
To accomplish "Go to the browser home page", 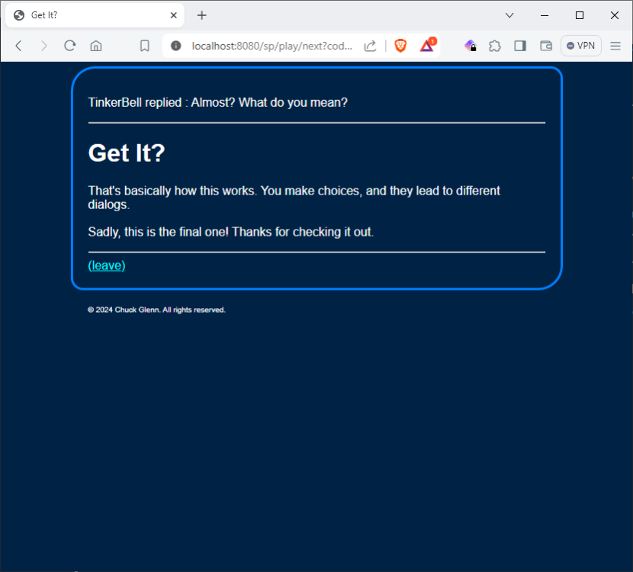I will [x=96, y=46].
